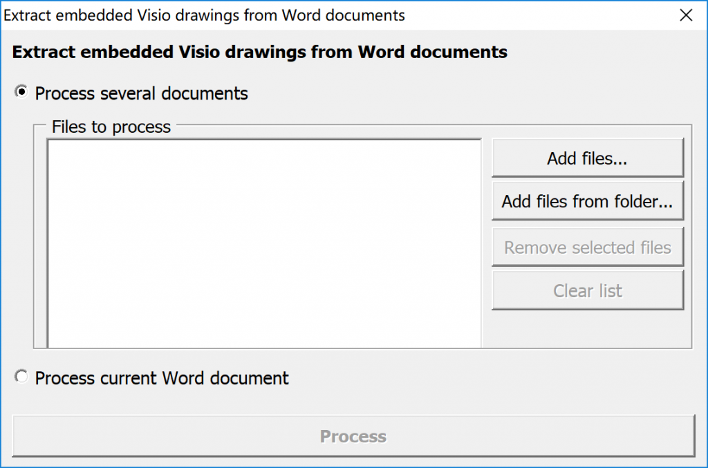
Task: Click the Add files... button
Action: 587,158
